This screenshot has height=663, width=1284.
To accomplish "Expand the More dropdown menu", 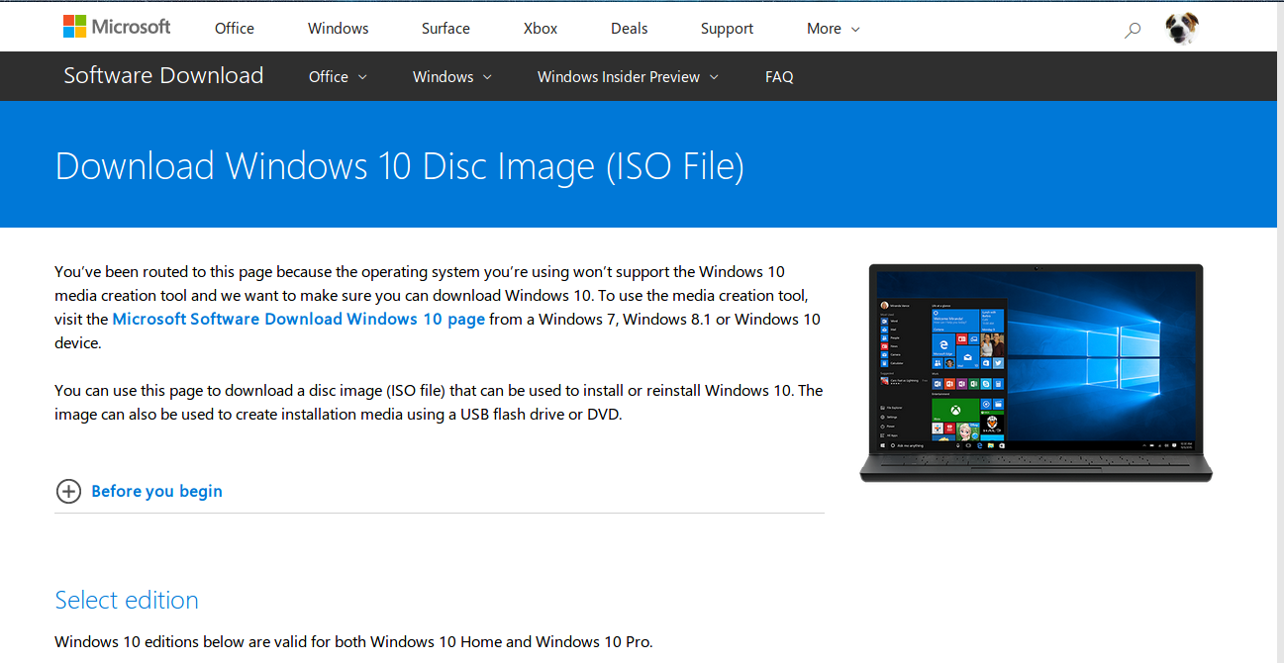I will tap(833, 29).
